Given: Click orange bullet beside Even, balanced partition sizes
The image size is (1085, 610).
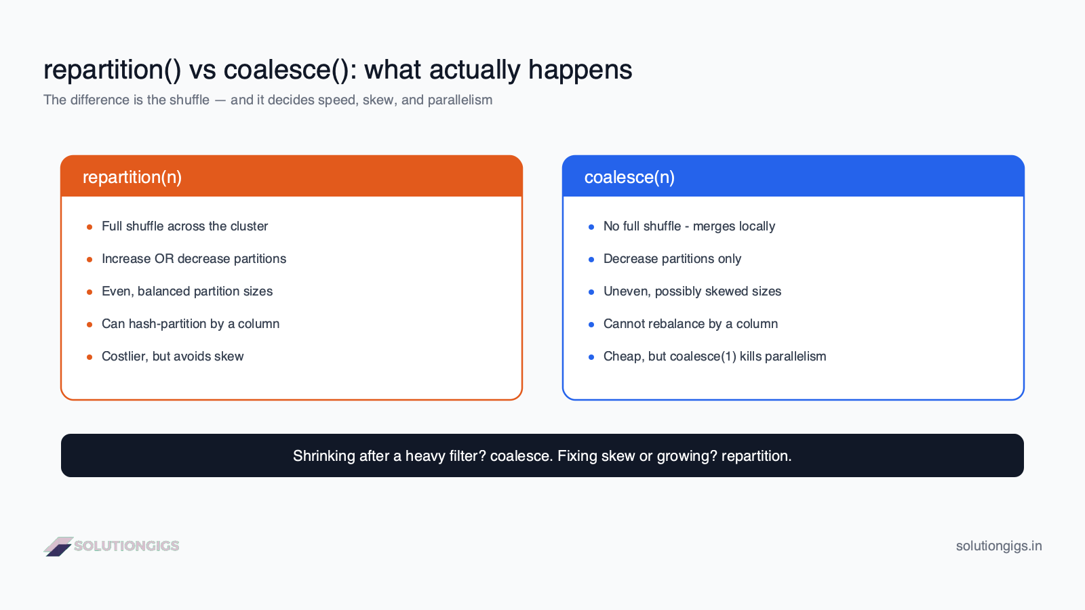Looking at the screenshot, I should click(x=90, y=292).
